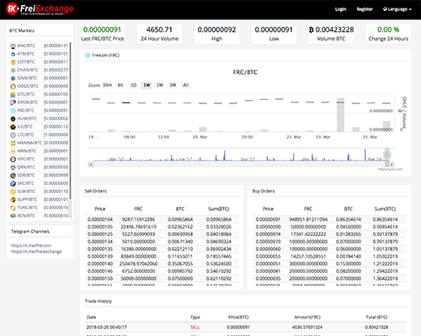421x336 pixels.
Task: Open the Language dropdown
Action: pos(397,9)
